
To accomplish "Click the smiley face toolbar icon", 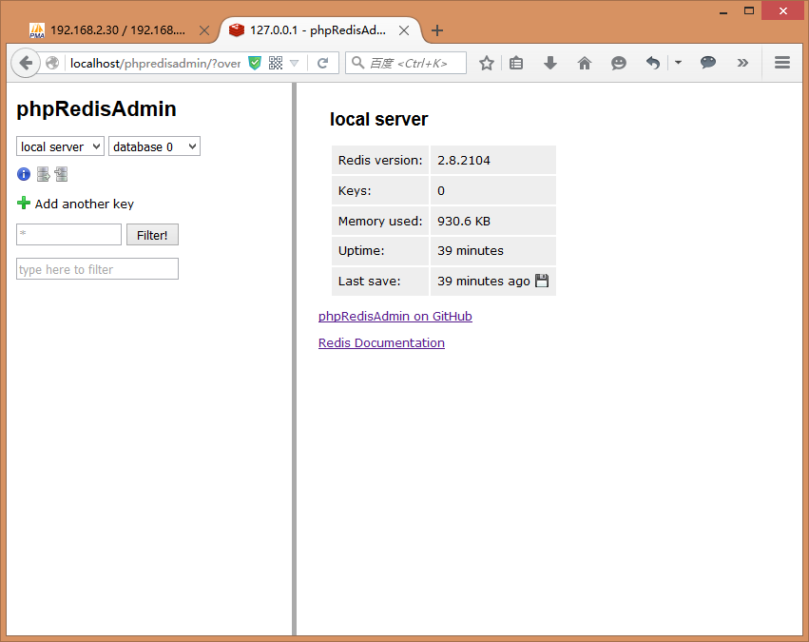I will pyautogui.click(x=618, y=63).
